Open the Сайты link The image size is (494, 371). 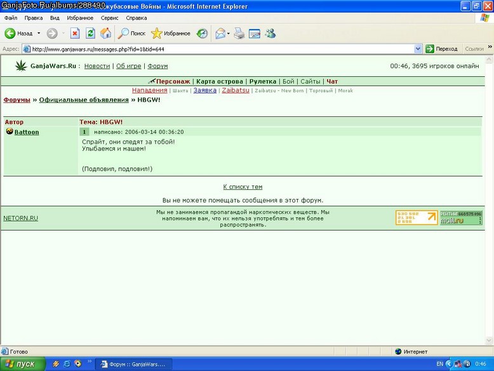[310, 81]
